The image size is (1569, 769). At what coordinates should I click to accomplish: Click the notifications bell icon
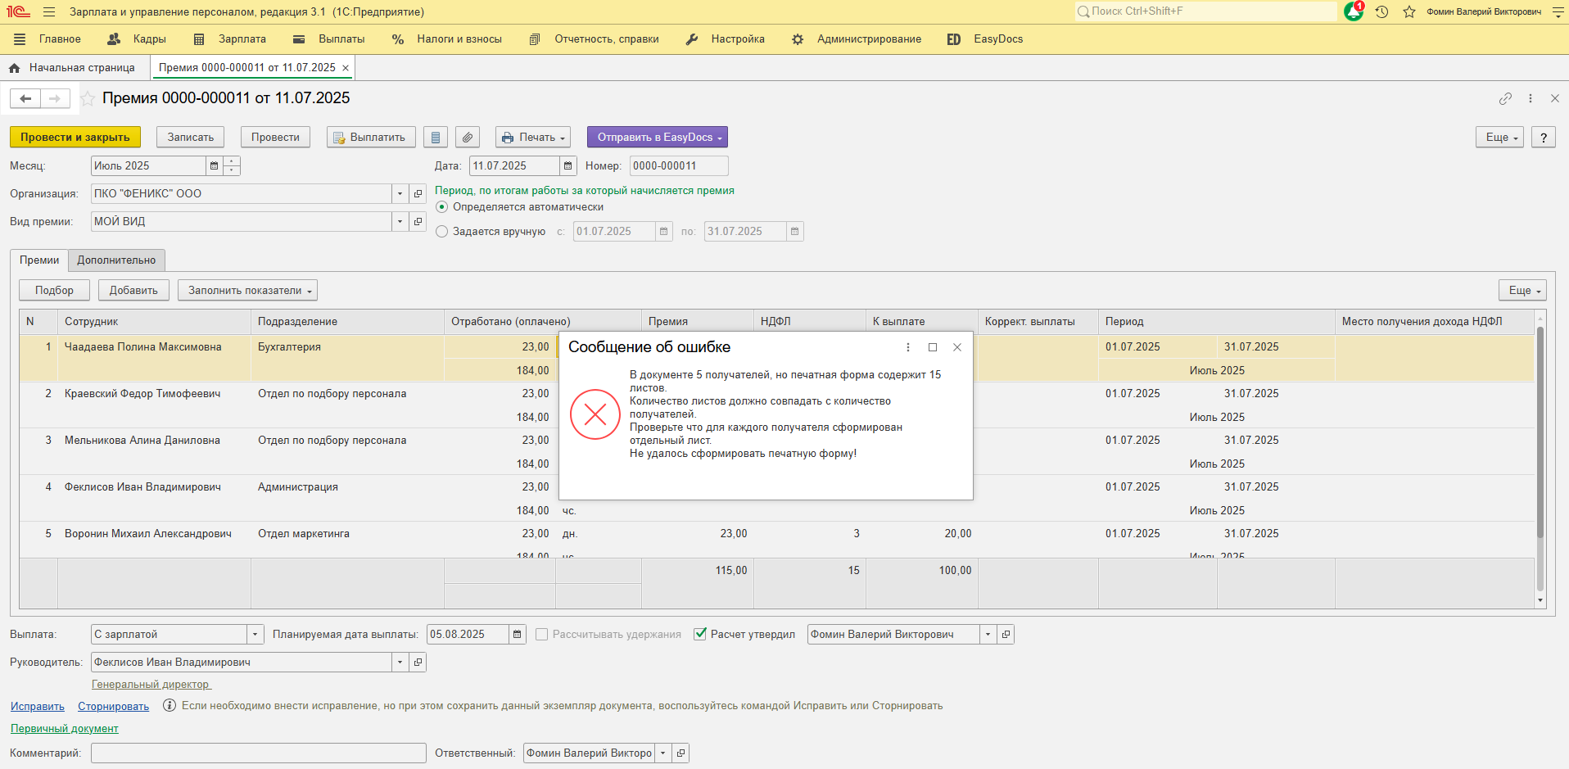[1353, 12]
